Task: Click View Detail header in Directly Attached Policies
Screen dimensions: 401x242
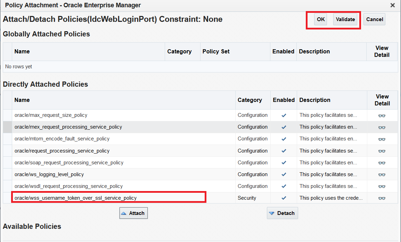Action: pos(382,100)
